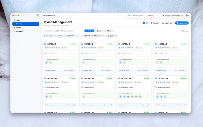Focus the Filter by network address field

pos(62,36)
